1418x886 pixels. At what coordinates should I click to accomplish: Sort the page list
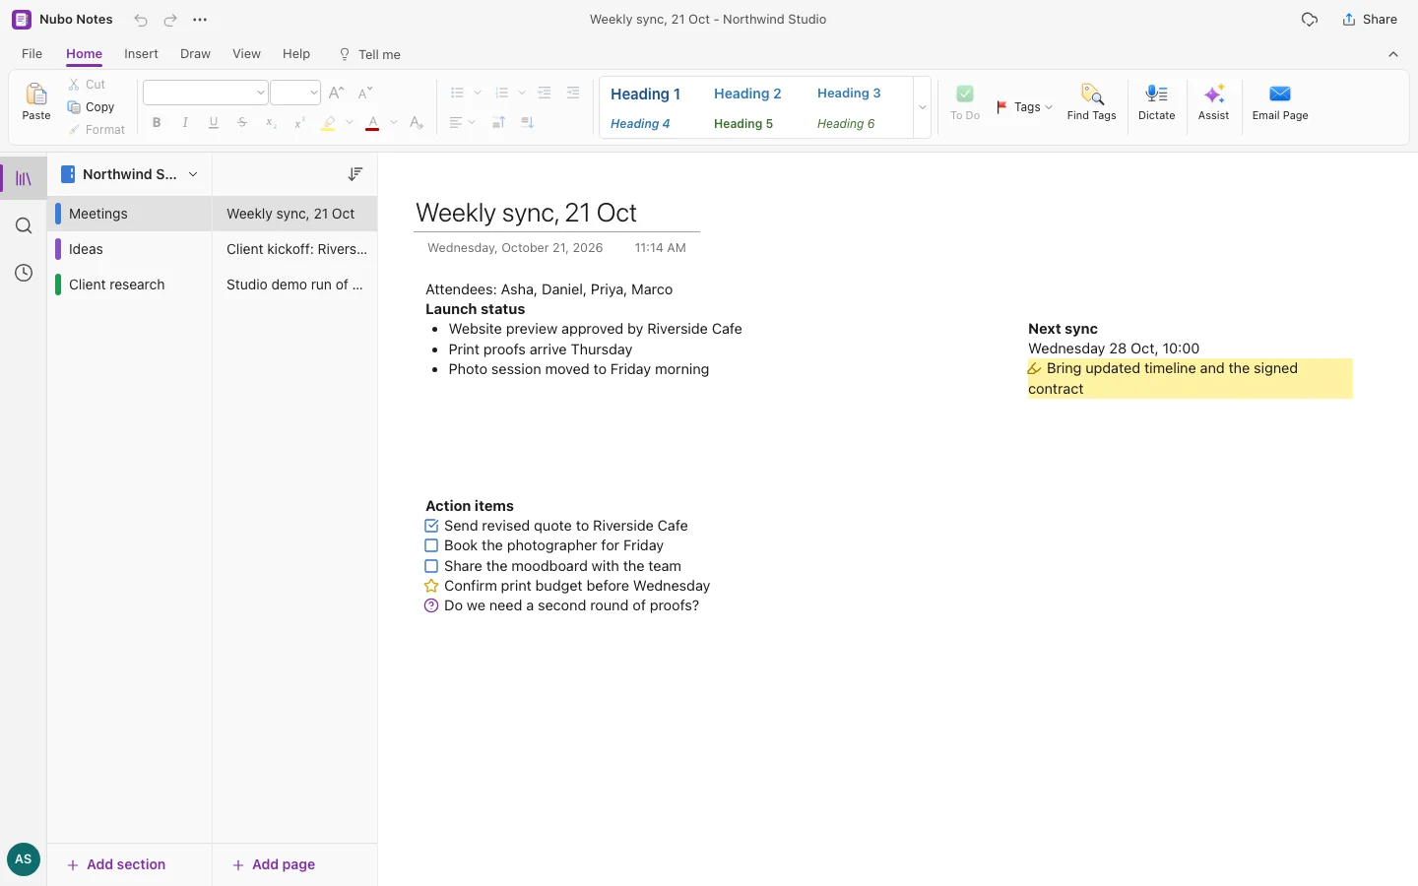(x=355, y=174)
